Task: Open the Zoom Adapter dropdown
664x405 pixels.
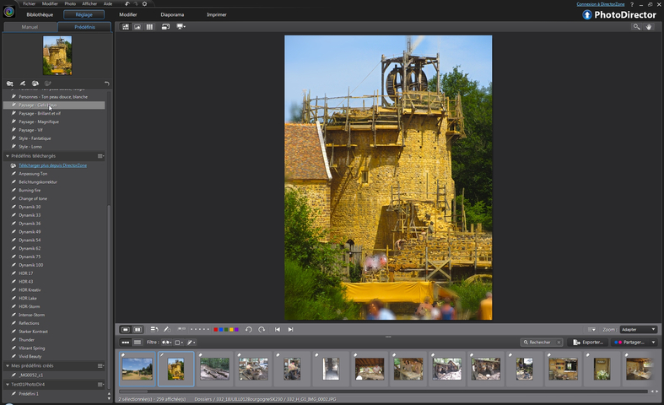Action: pyautogui.click(x=638, y=329)
